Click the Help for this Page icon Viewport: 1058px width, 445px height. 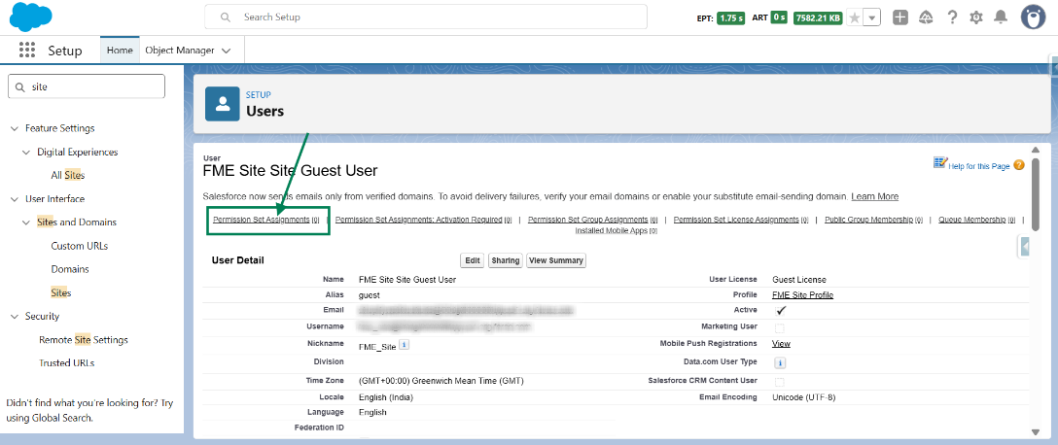(940, 162)
